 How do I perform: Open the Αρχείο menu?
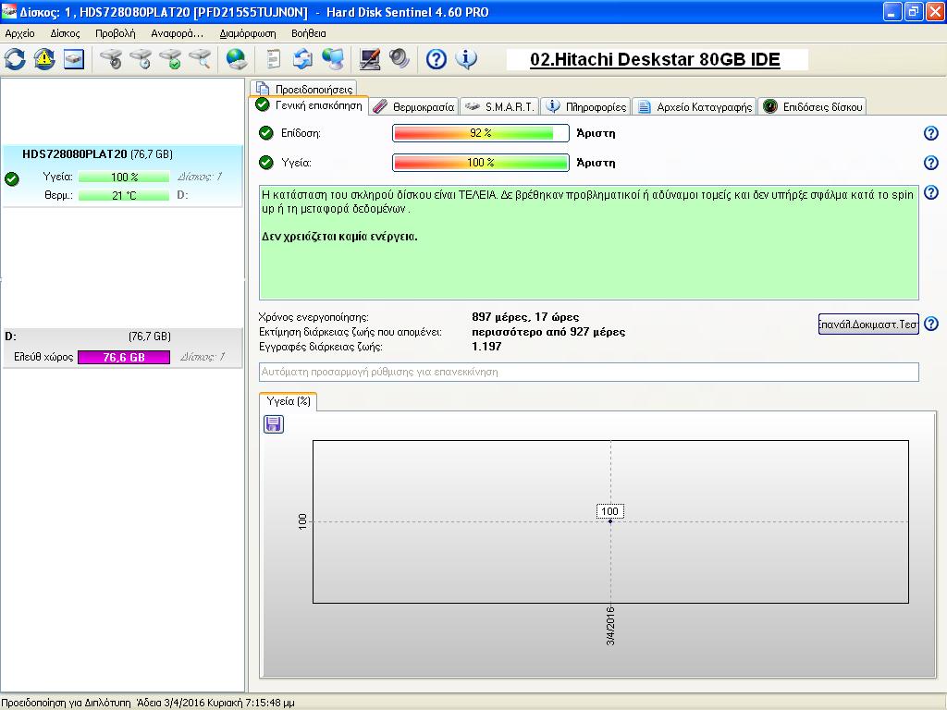(x=20, y=34)
